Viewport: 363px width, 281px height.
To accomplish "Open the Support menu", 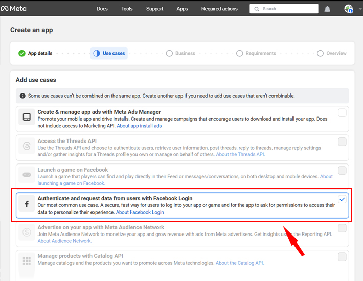I will [x=154, y=9].
